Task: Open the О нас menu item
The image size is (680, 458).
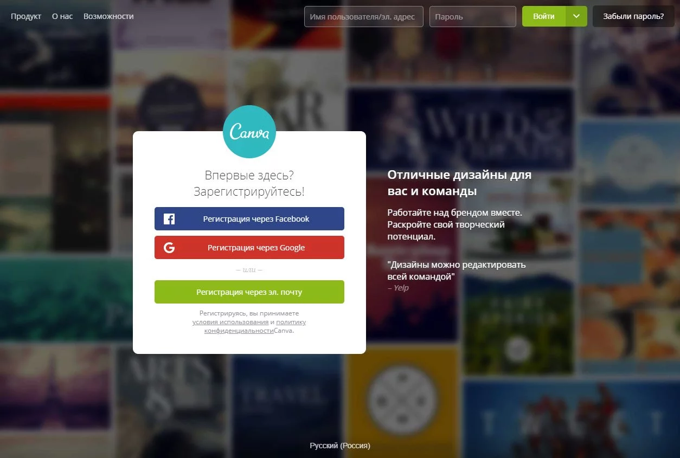Action: coord(62,16)
